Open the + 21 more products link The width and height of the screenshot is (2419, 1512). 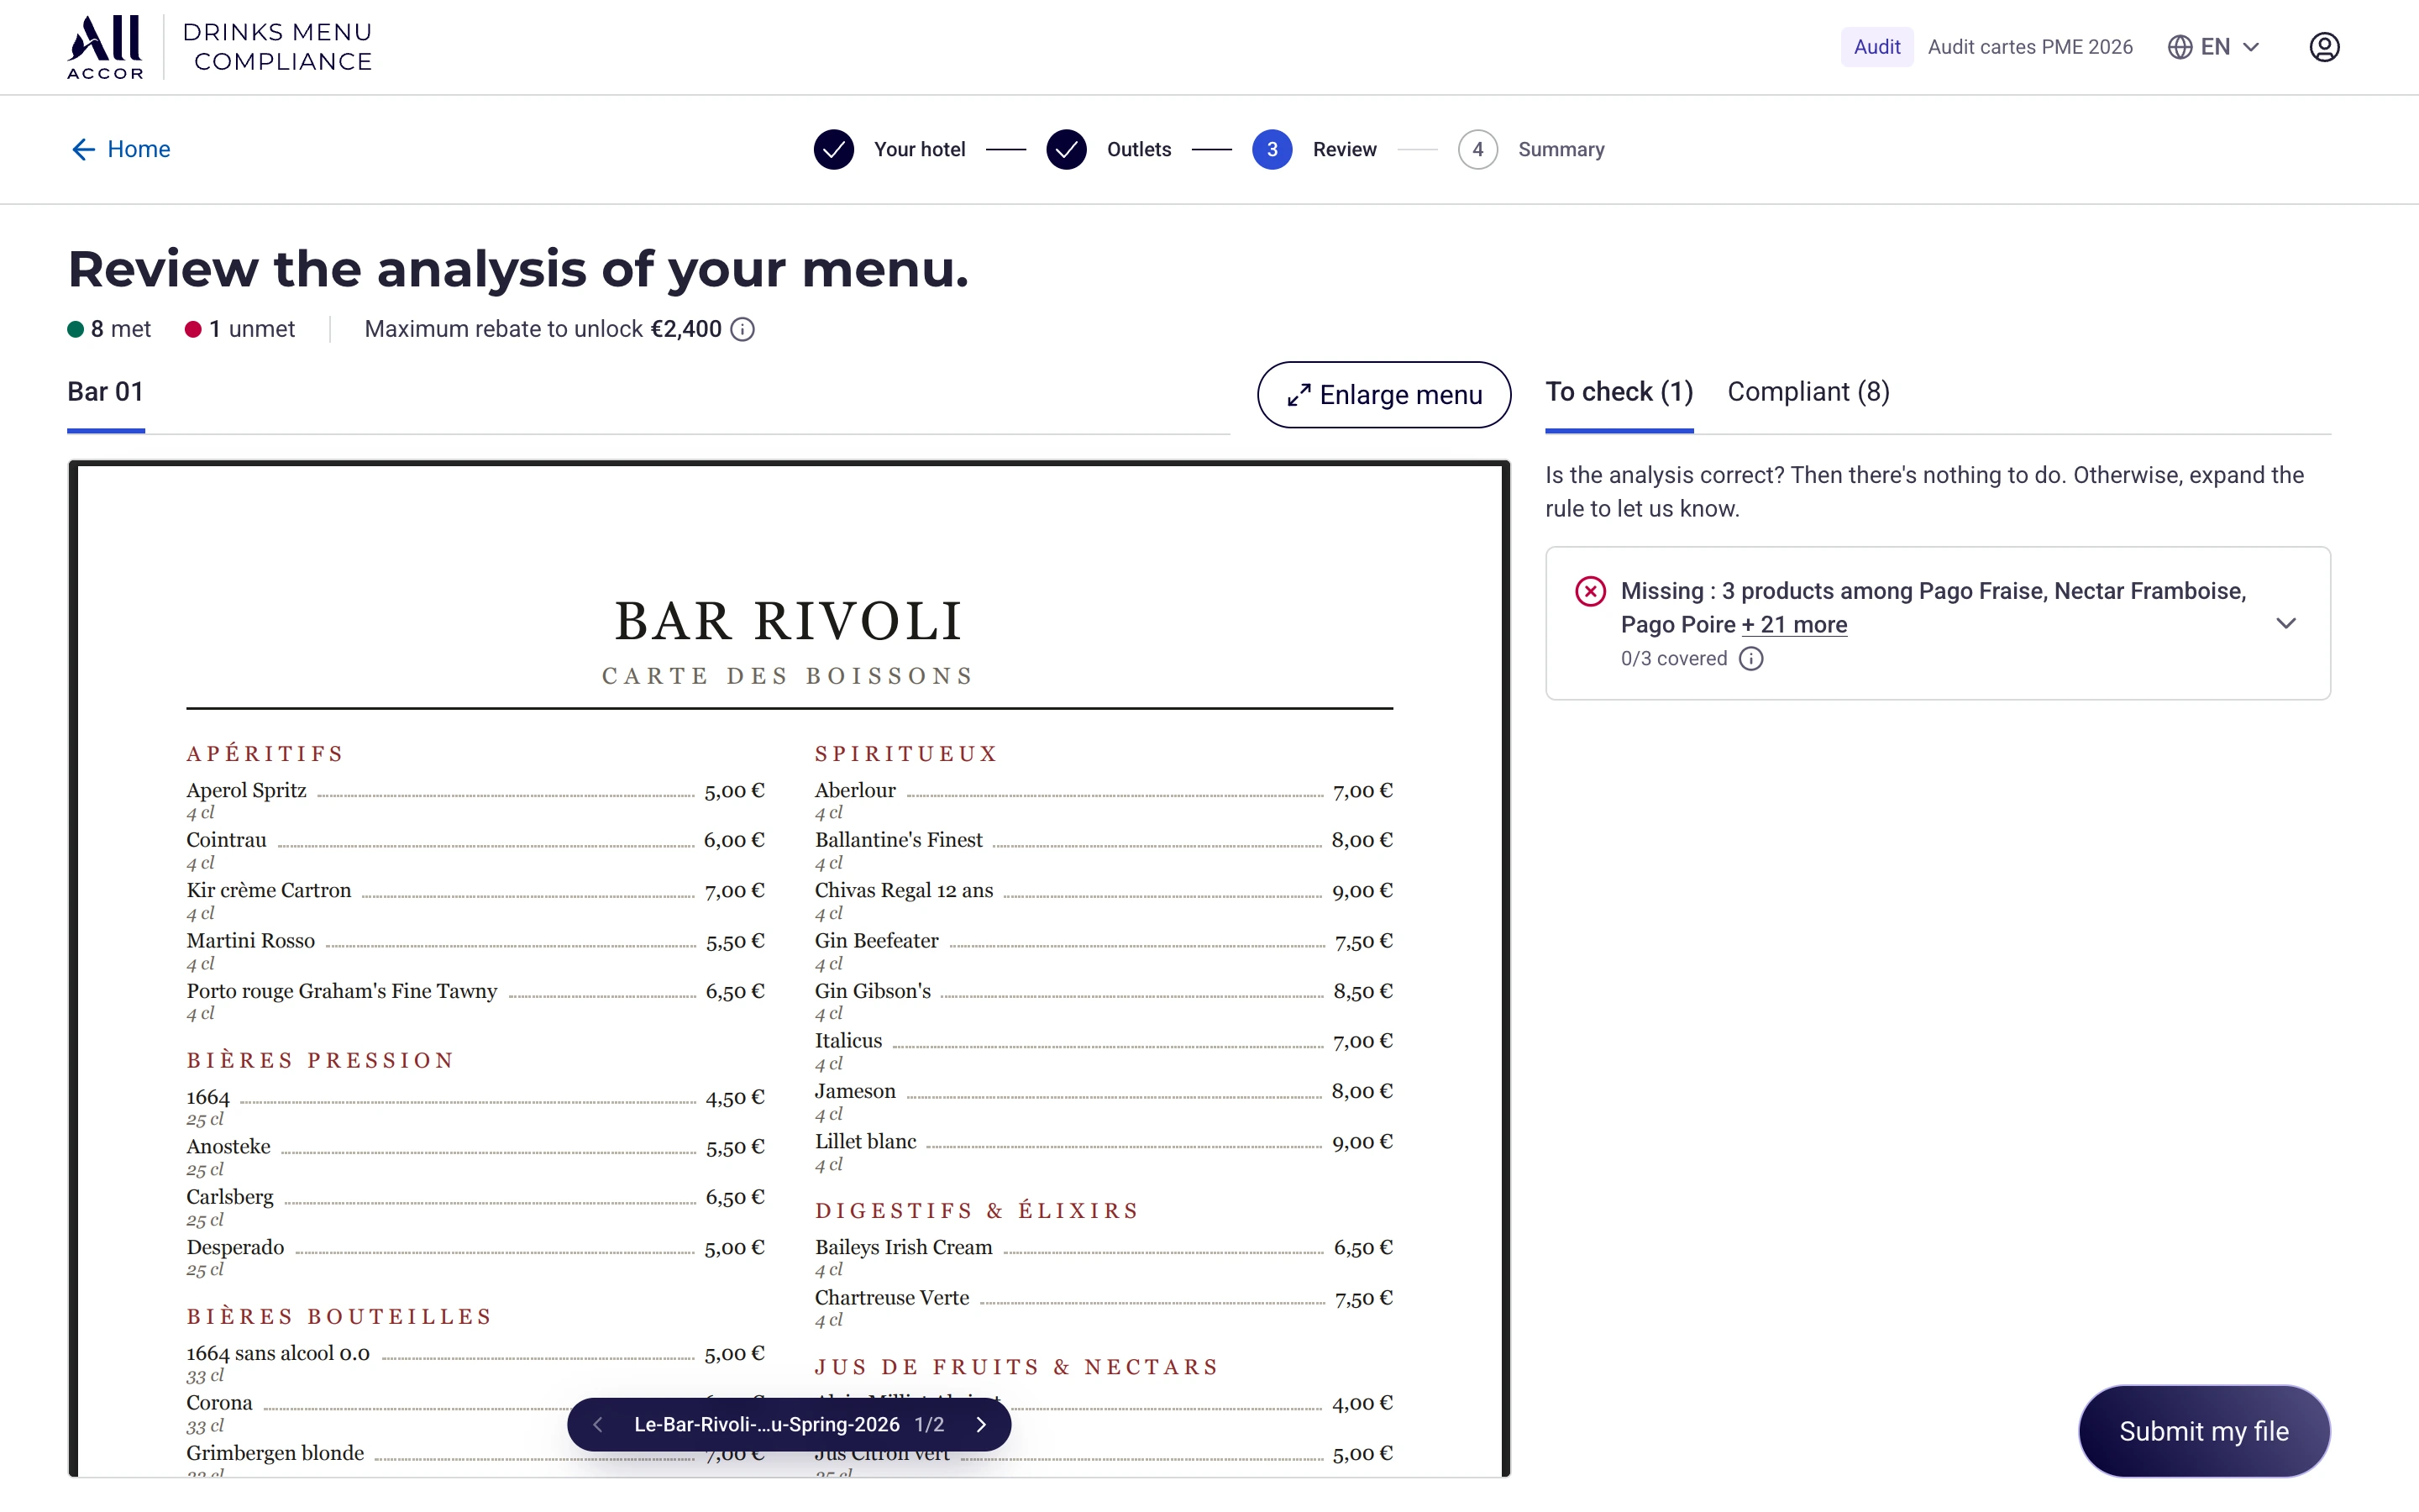[1794, 625]
